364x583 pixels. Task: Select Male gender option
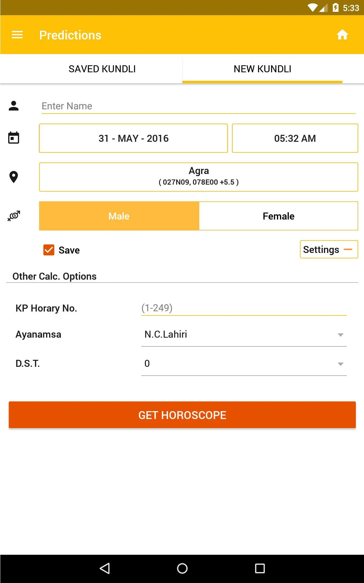point(119,216)
